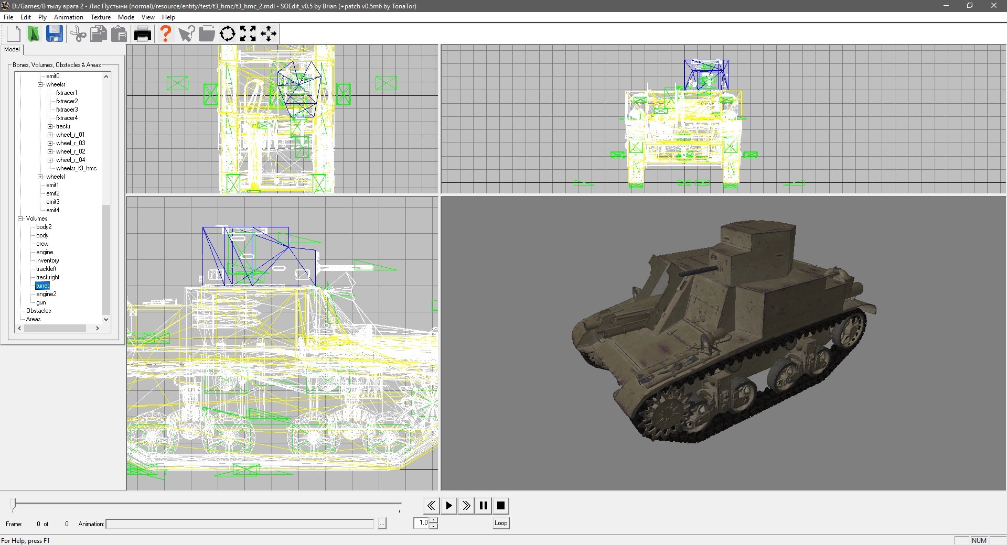Select the four-arrow Move tool
The height and width of the screenshot is (545, 1007).
pyautogui.click(x=269, y=34)
